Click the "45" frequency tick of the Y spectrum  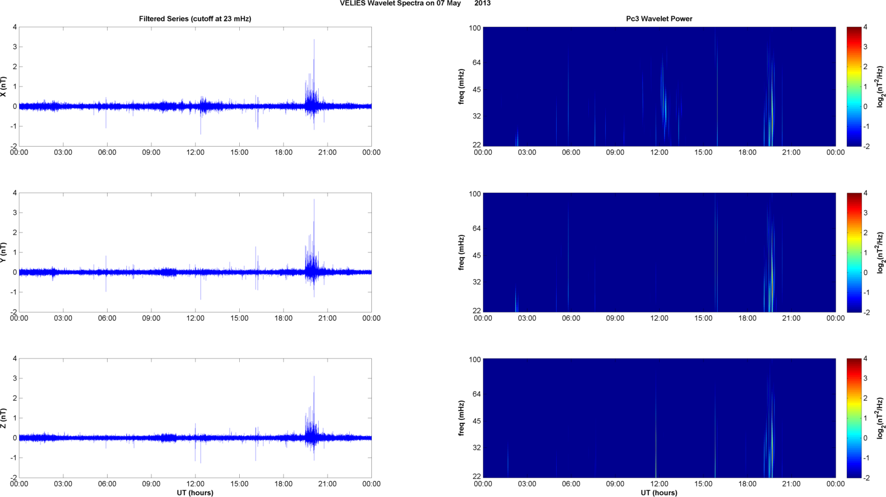(x=477, y=255)
